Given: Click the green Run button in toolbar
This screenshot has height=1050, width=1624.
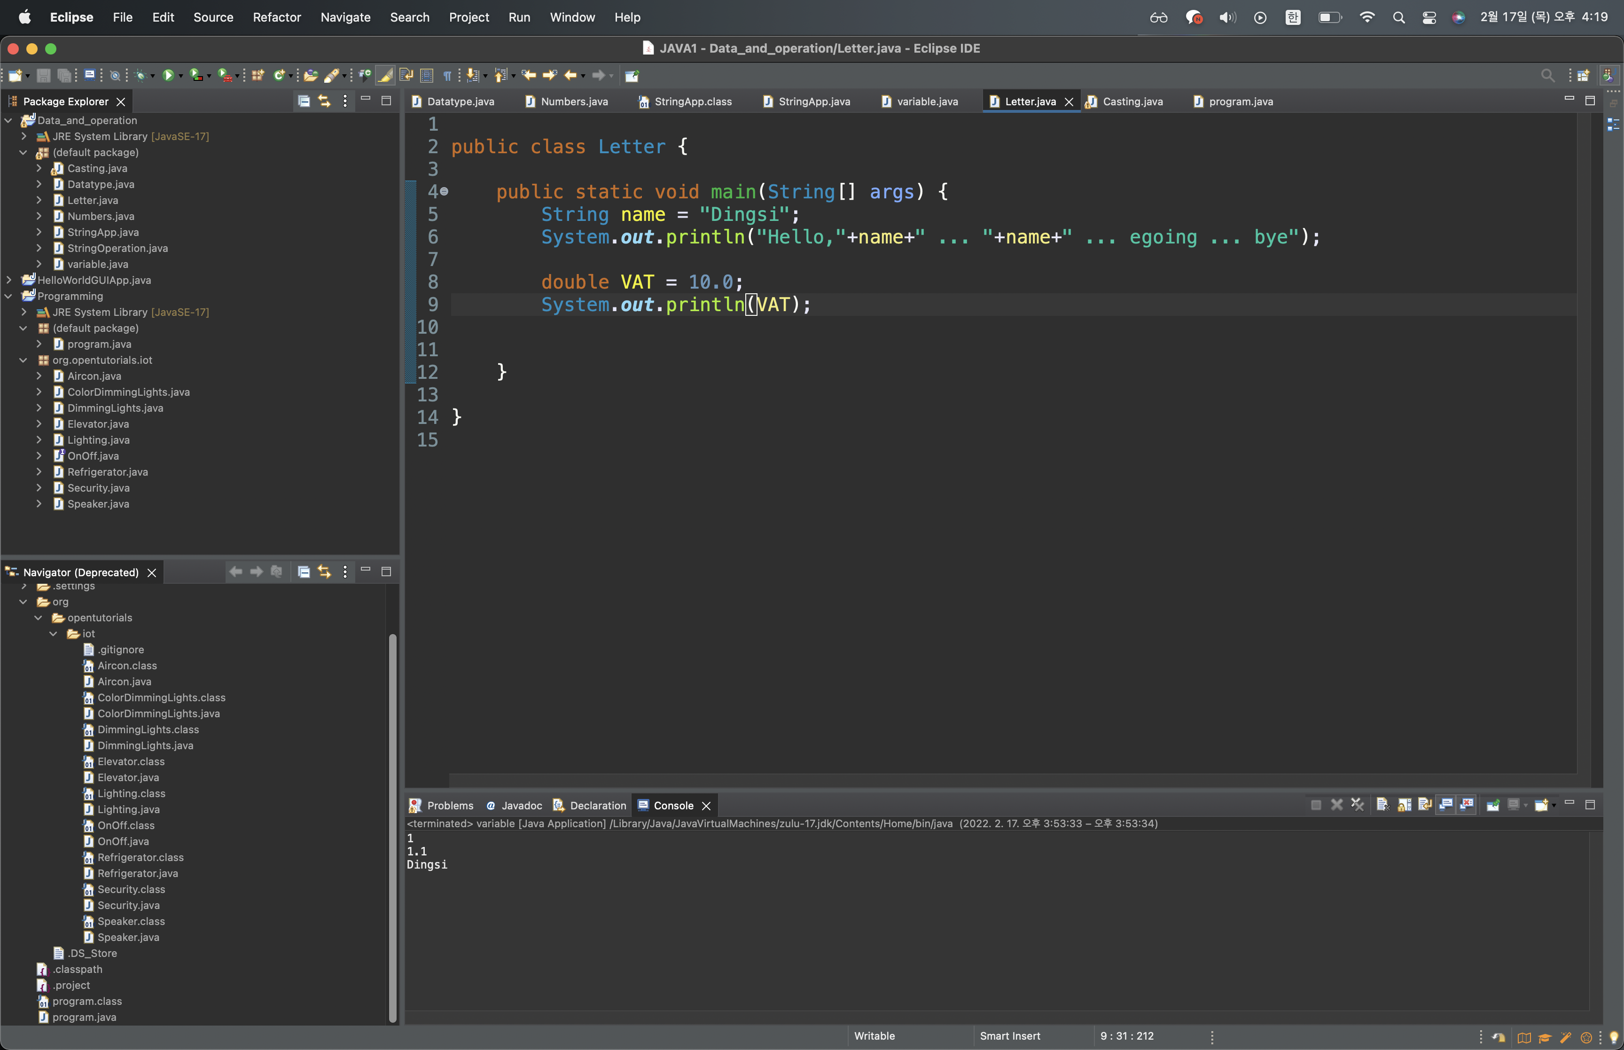Looking at the screenshot, I should (168, 76).
